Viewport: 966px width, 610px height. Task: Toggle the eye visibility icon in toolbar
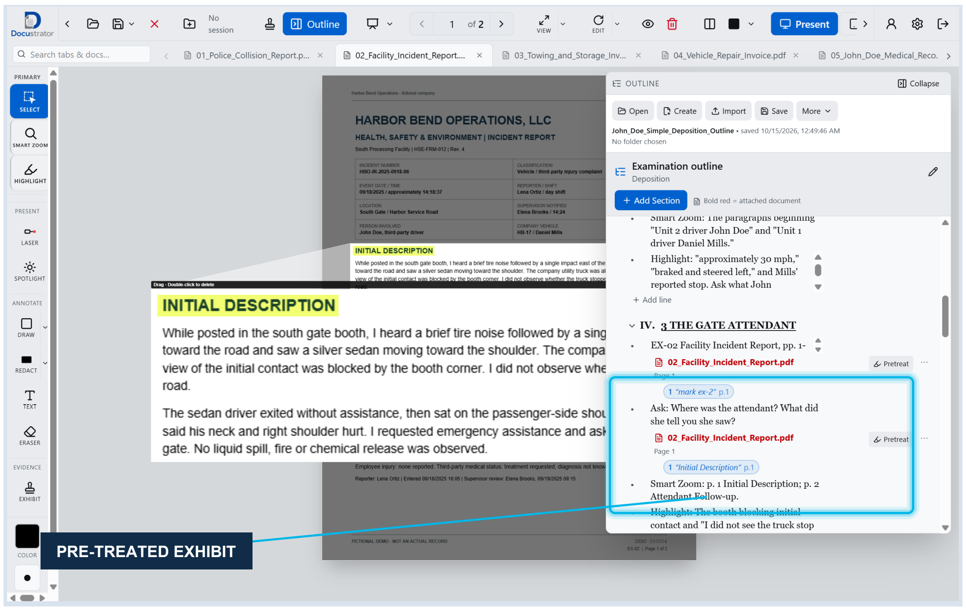pos(647,24)
